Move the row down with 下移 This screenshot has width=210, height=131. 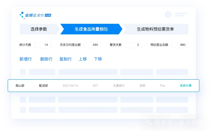pyautogui.click(x=98, y=59)
